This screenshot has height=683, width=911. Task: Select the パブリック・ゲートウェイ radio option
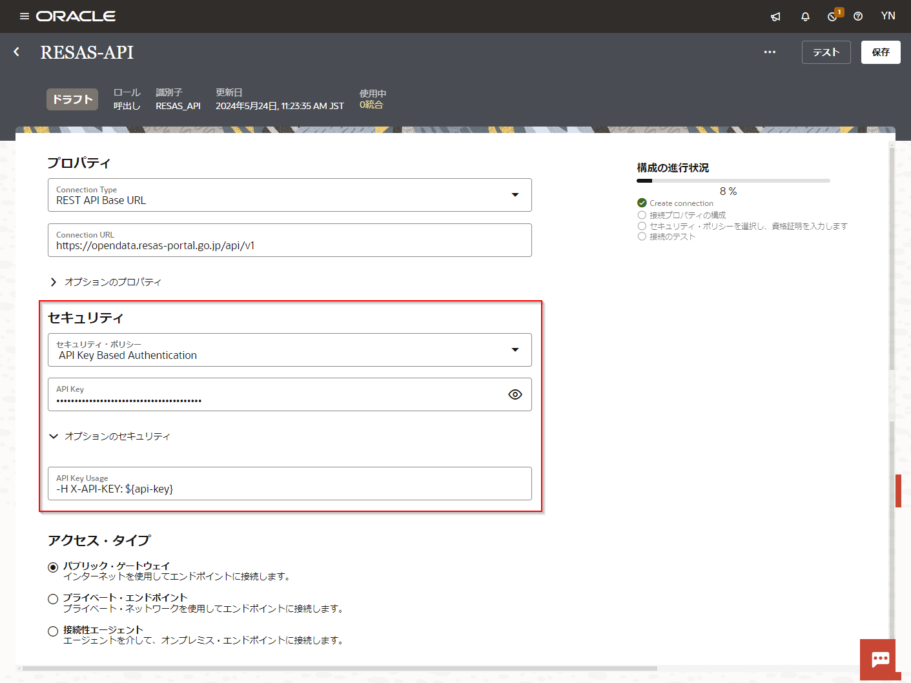53,567
